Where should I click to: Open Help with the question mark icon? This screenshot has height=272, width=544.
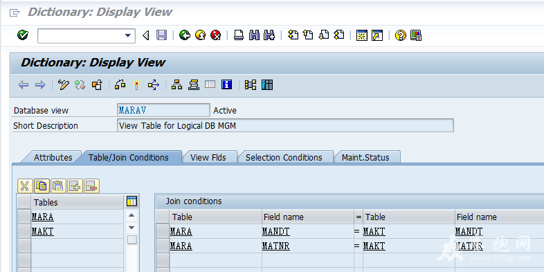point(400,35)
